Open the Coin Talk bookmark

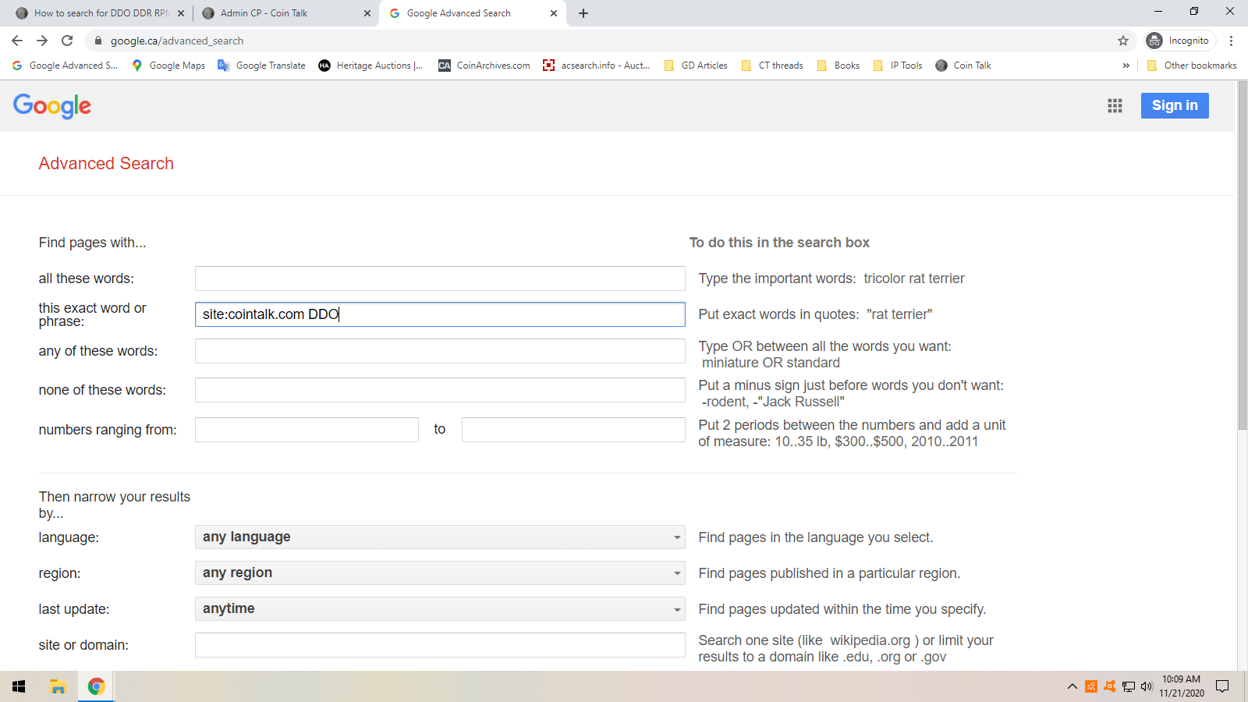click(963, 66)
